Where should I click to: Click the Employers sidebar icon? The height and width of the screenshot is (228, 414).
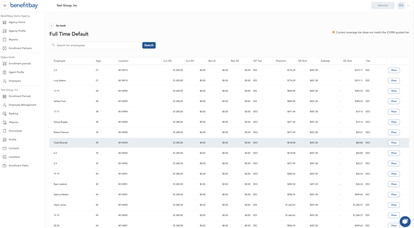pos(4,81)
